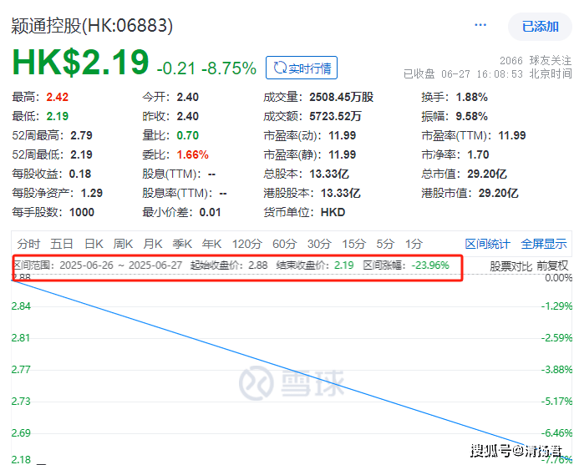Viewport: 574px width, 465px height.
Task: Click the -8.75% change value
Action: [x=229, y=68]
